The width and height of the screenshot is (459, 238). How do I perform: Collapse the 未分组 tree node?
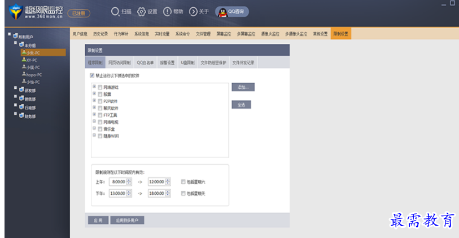pos(15,43)
